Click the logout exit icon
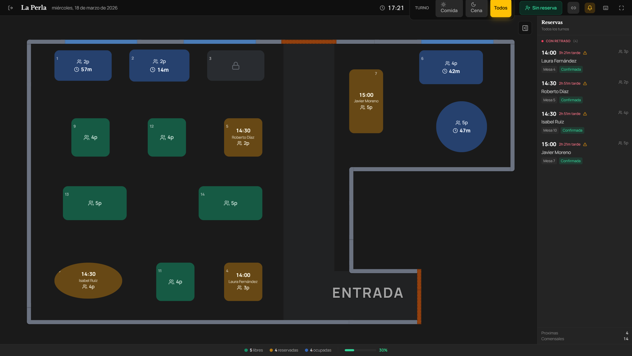 pos(11,8)
